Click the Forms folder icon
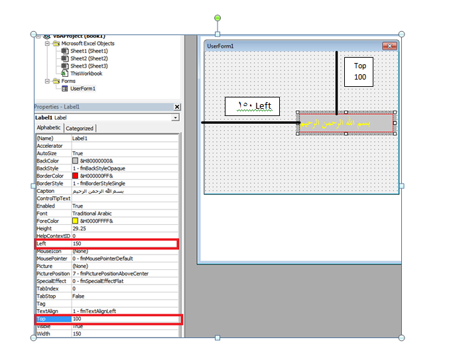449x360 pixels. pos(56,82)
